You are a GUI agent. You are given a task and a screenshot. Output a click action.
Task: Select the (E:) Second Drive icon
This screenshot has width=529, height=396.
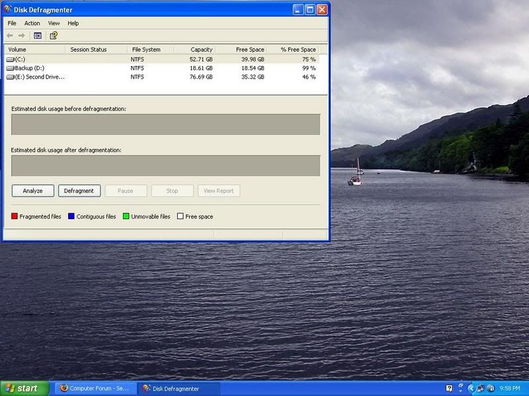click(10, 77)
